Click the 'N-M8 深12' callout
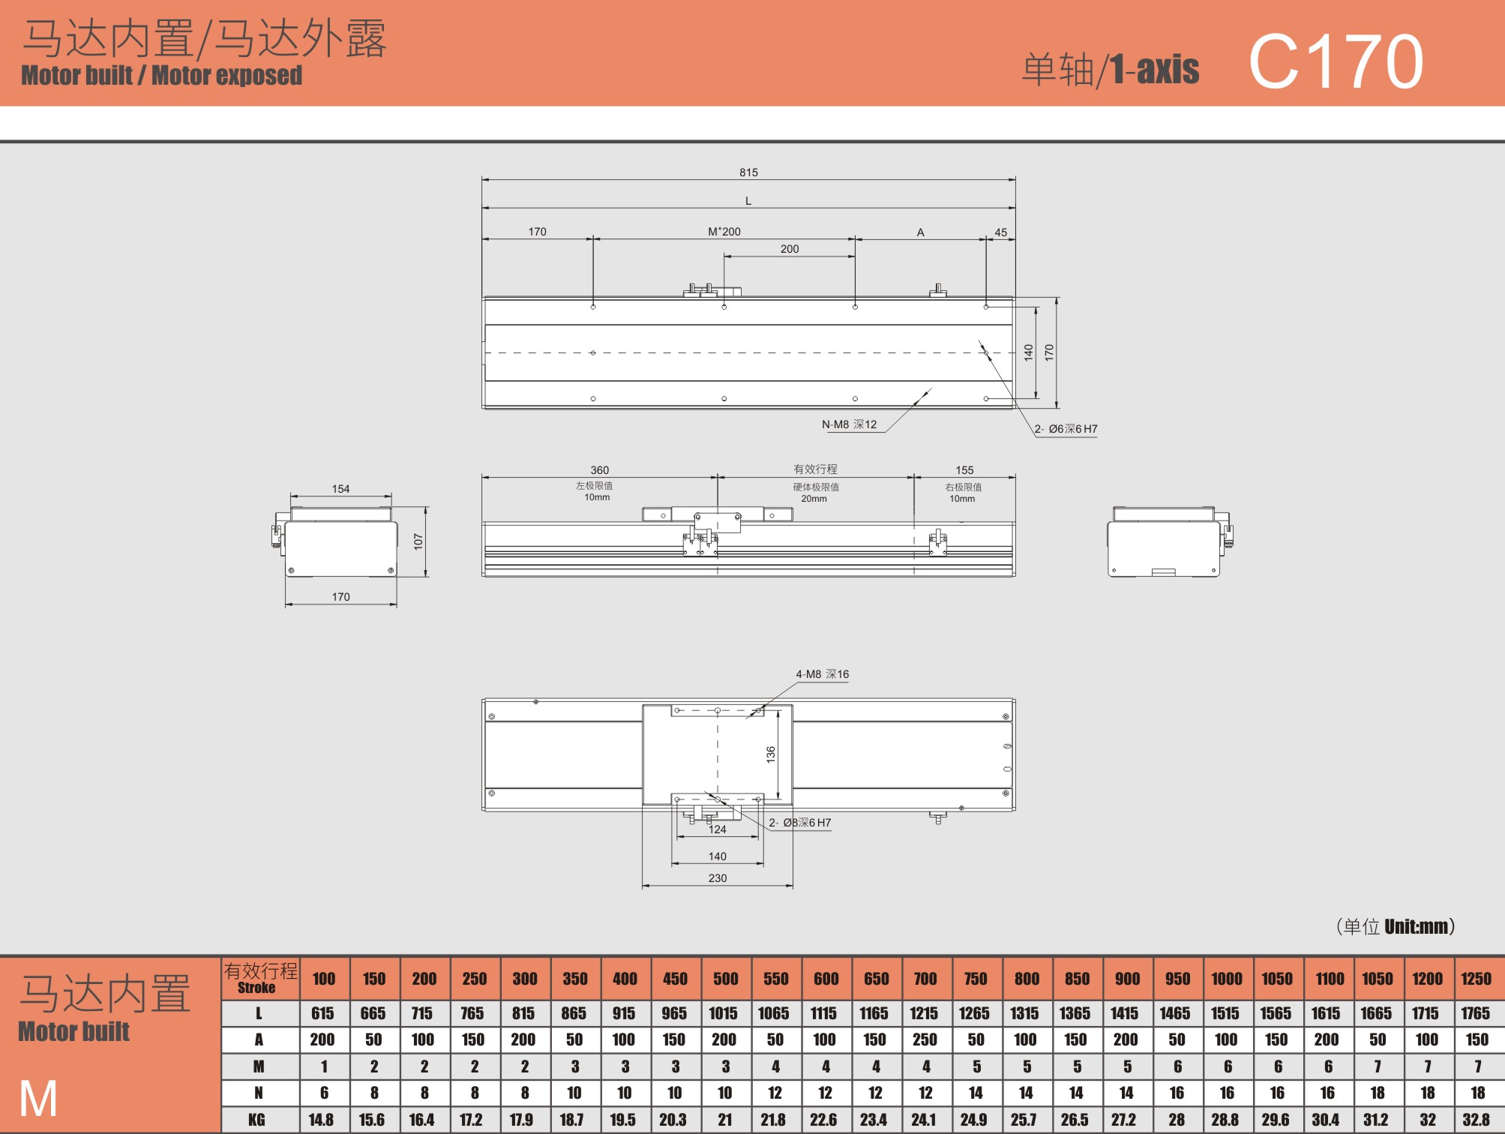Screen dimensions: 1505x1134 849,424
